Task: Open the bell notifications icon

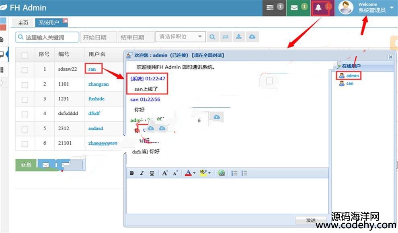Action: [319, 8]
